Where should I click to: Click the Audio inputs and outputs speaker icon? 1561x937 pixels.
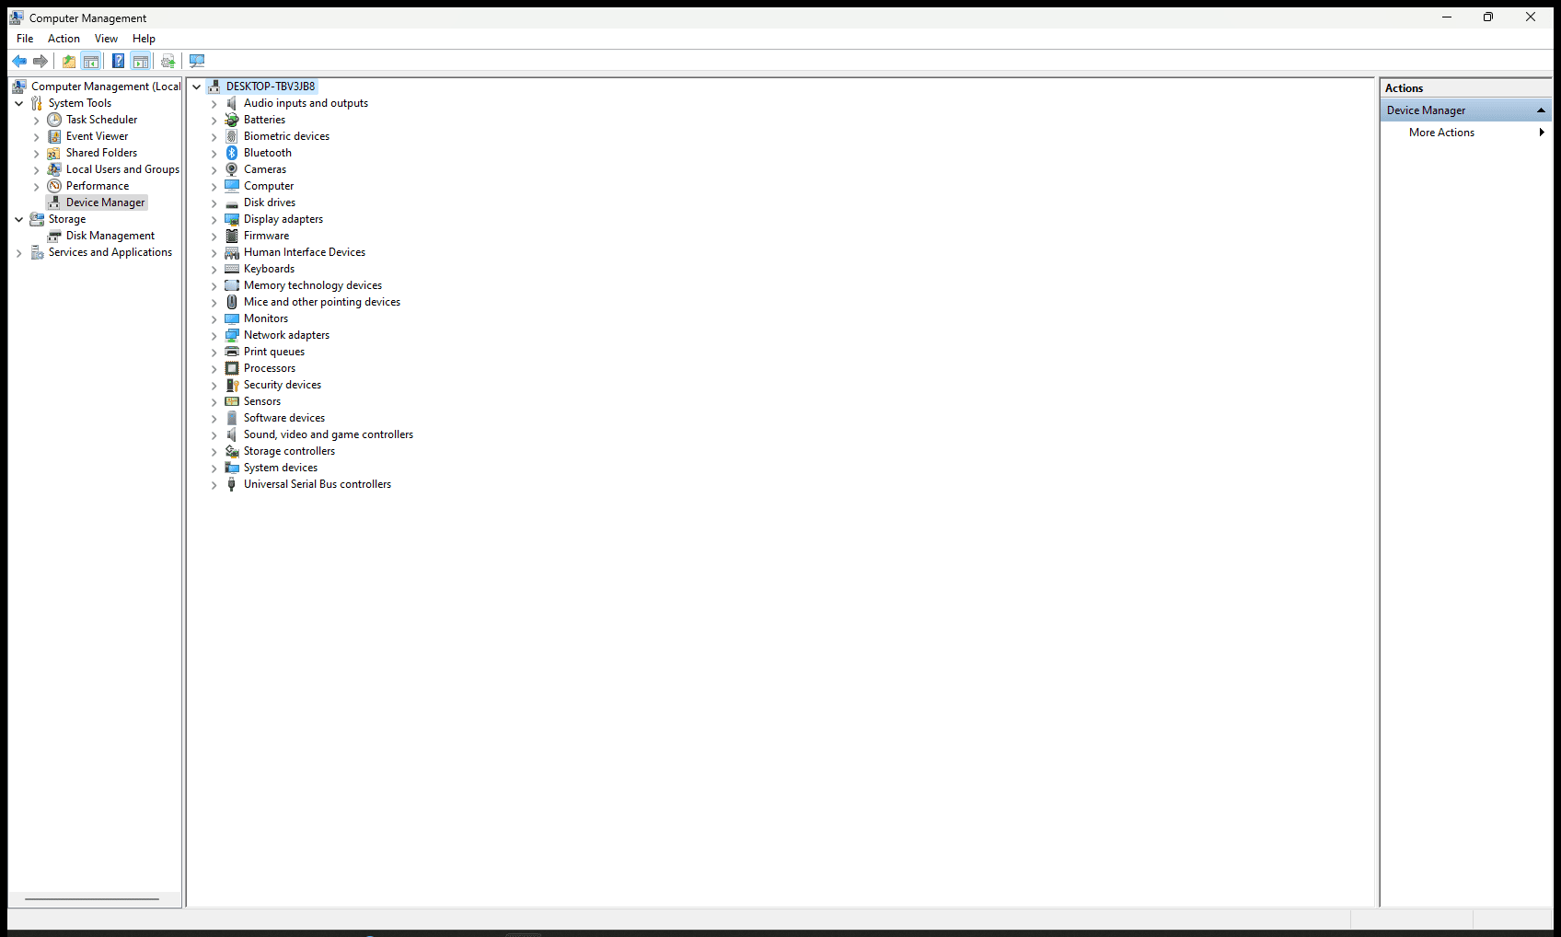[232, 103]
